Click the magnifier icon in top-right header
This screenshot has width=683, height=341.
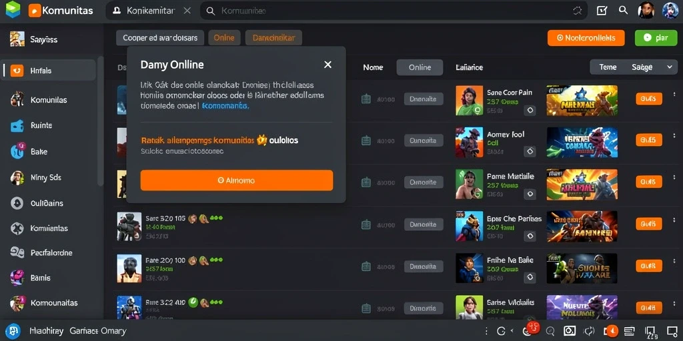tap(624, 11)
